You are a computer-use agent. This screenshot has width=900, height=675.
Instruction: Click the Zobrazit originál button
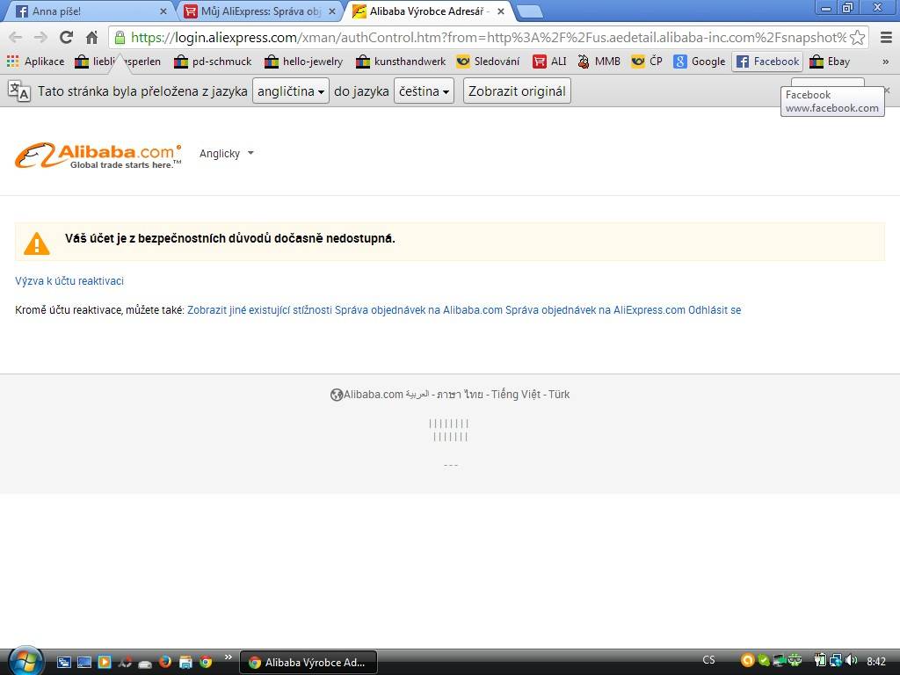click(517, 91)
